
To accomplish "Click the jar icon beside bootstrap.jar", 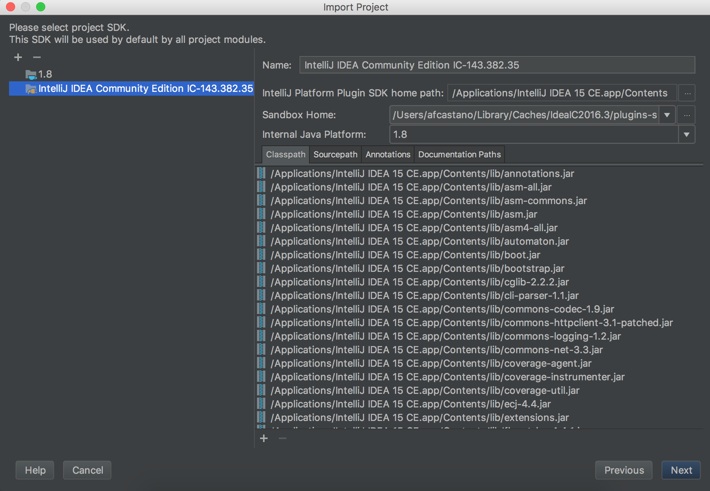I will pos(261,268).
